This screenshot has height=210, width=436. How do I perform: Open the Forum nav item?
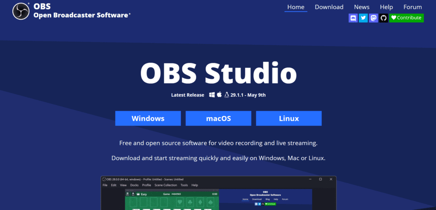pyautogui.click(x=413, y=7)
